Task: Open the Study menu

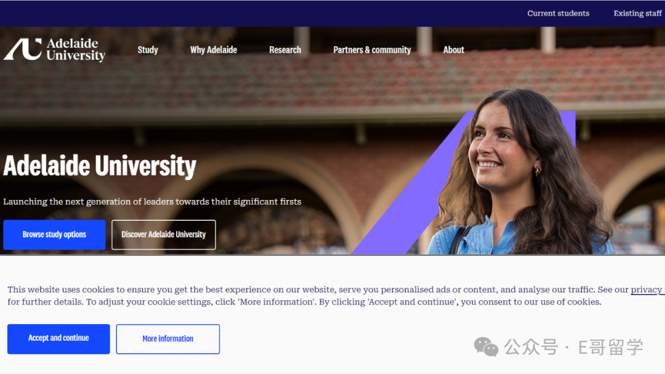Action: point(148,50)
